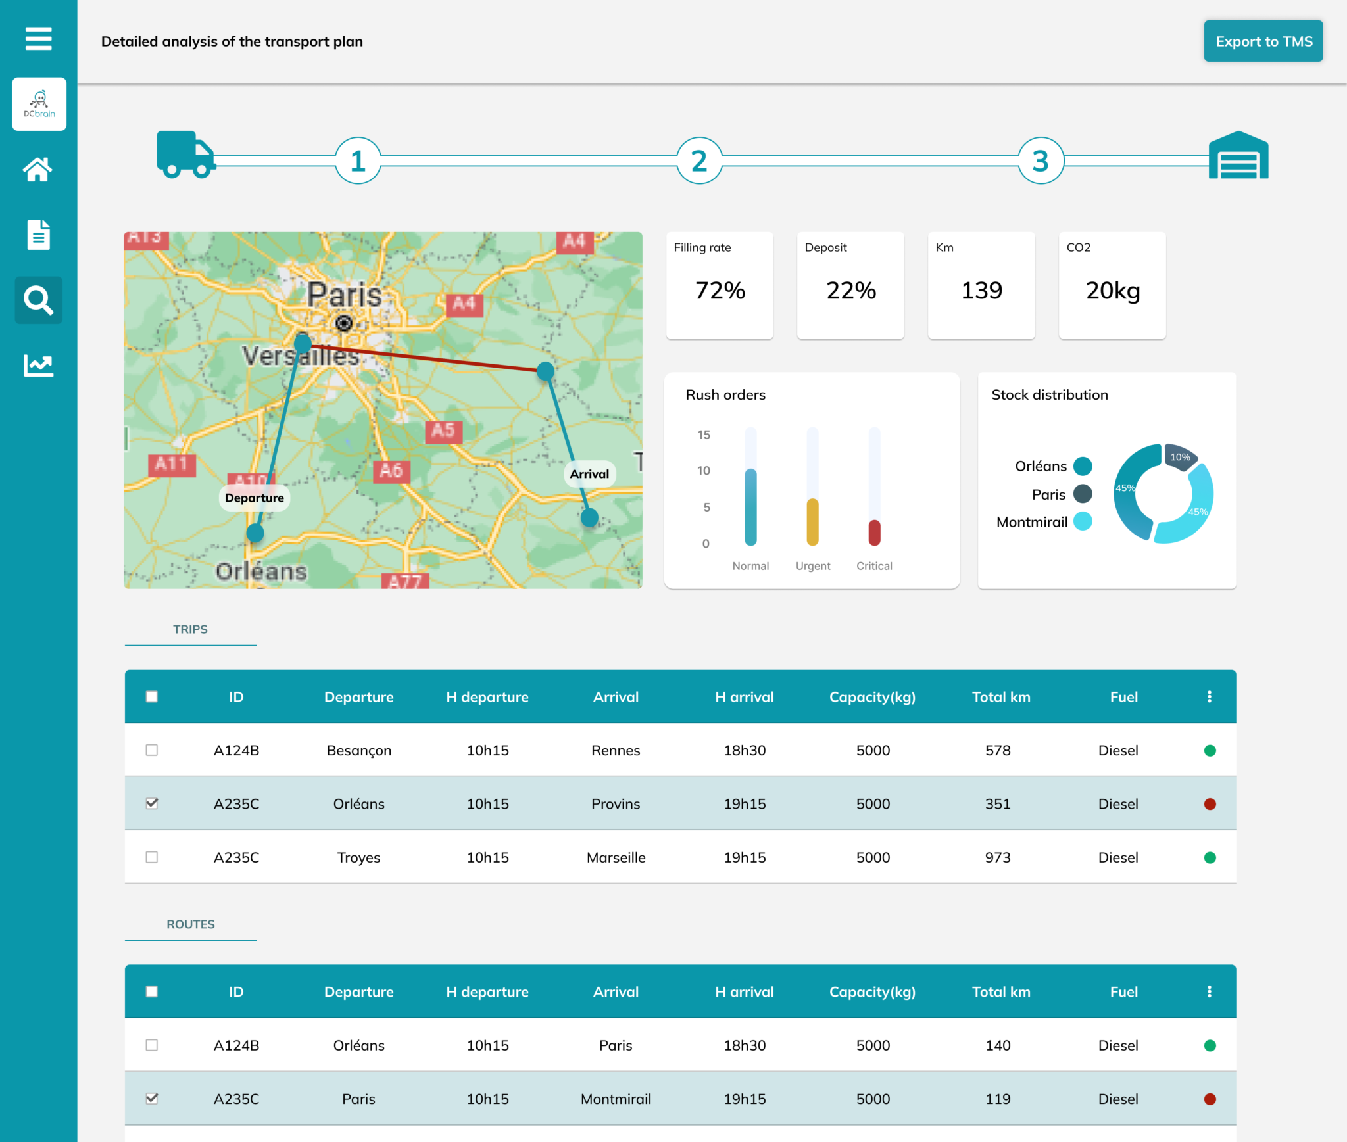1347x1142 pixels.
Task: Open the hamburger menu in the sidebar
Action: (x=38, y=39)
